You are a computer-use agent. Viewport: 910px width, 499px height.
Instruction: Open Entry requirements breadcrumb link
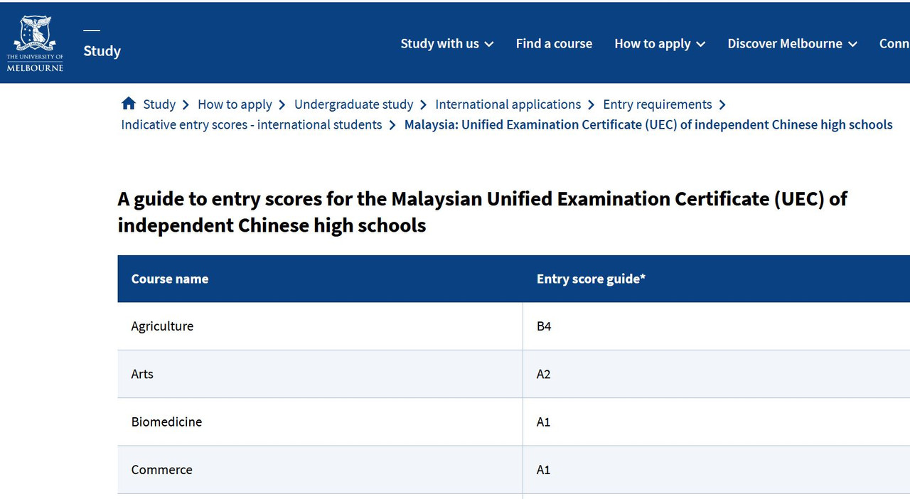click(x=657, y=104)
